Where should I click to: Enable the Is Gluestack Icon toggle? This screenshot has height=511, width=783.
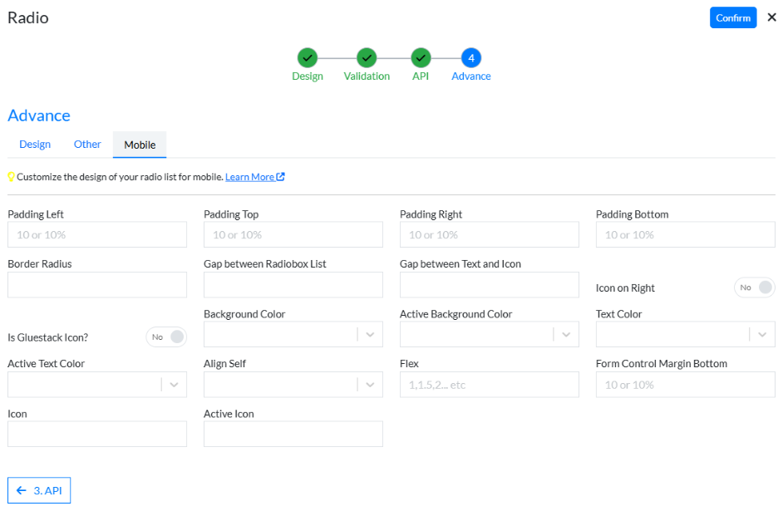[x=166, y=337]
